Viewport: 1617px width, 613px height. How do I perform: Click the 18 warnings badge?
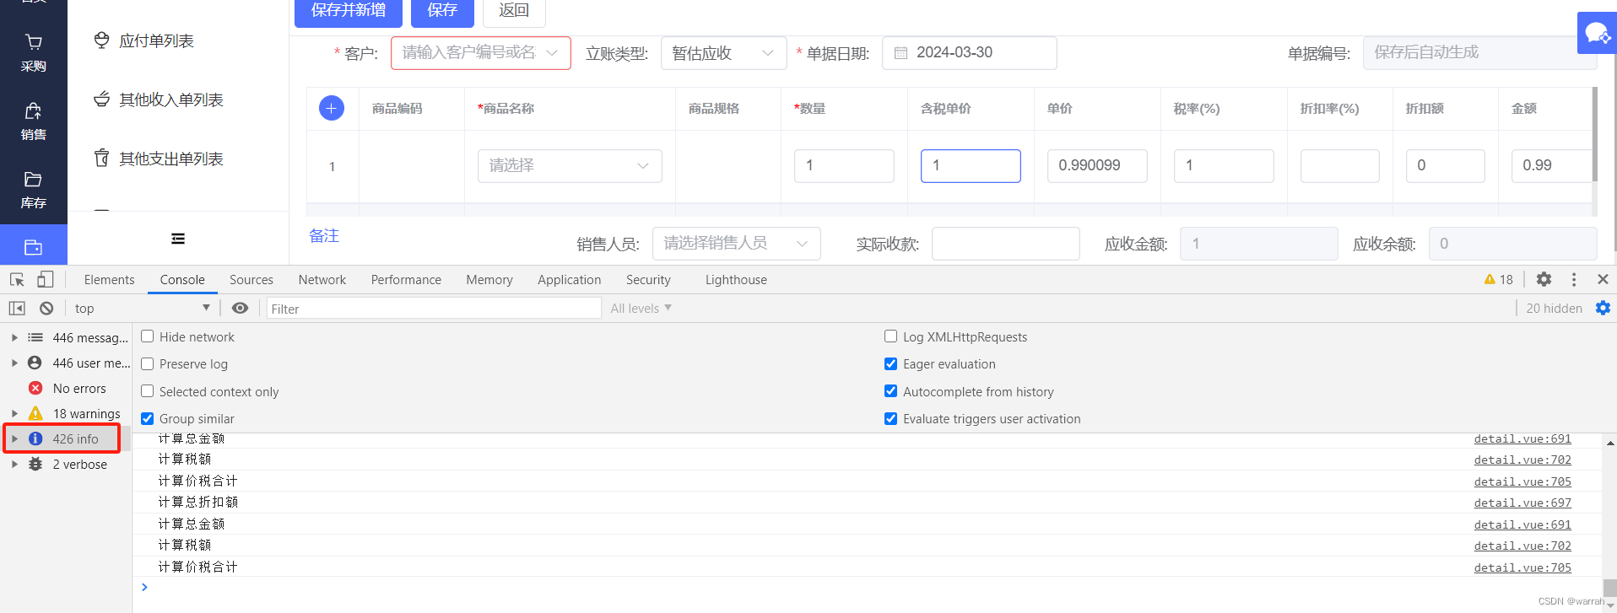[x=1499, y=279]
